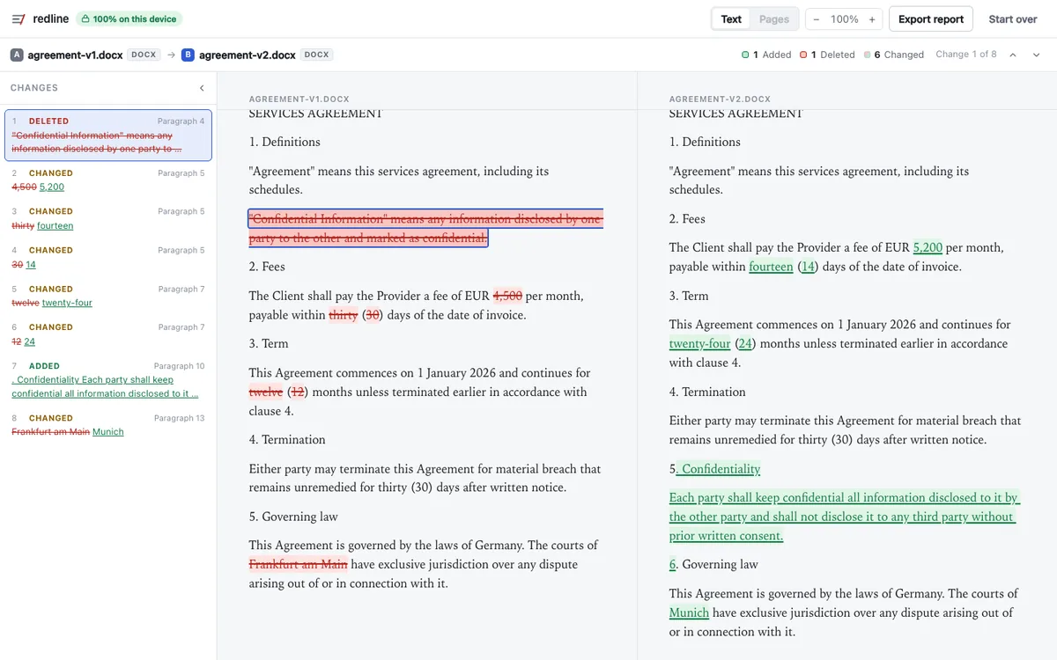Select change 1 Deleted Confidential Information
Screen dimensions: 1057x660
(108, 135)
